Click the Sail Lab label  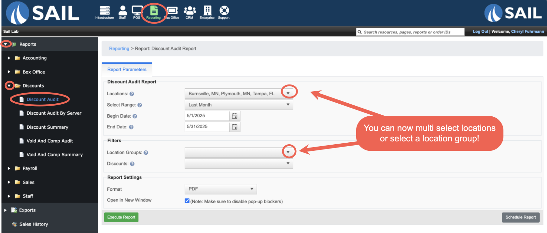coord(11,32)
